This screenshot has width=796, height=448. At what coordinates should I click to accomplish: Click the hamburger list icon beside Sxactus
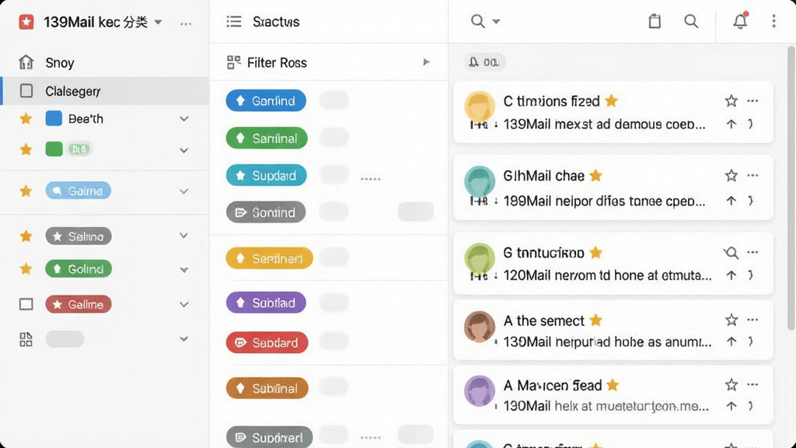click(234, 21)
